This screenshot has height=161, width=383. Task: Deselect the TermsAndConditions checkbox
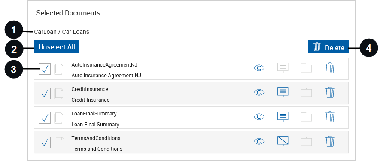tap(45, 142)
